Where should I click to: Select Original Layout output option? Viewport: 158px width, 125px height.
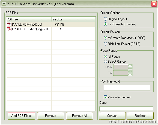[105, 19]
